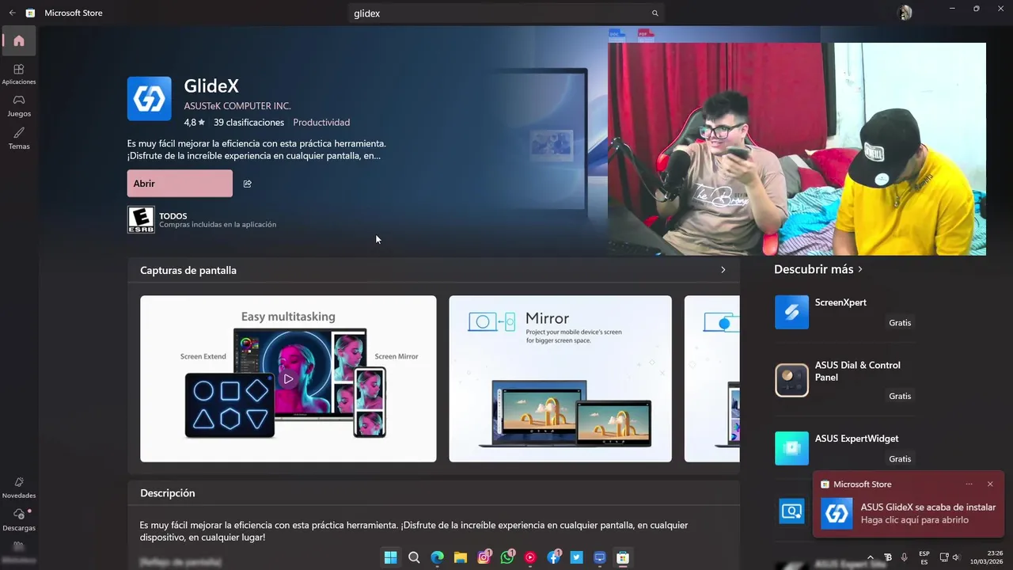The image size is (1013, 570).
Task: Open Instagram from the taskbar
Action: (484, 557)
